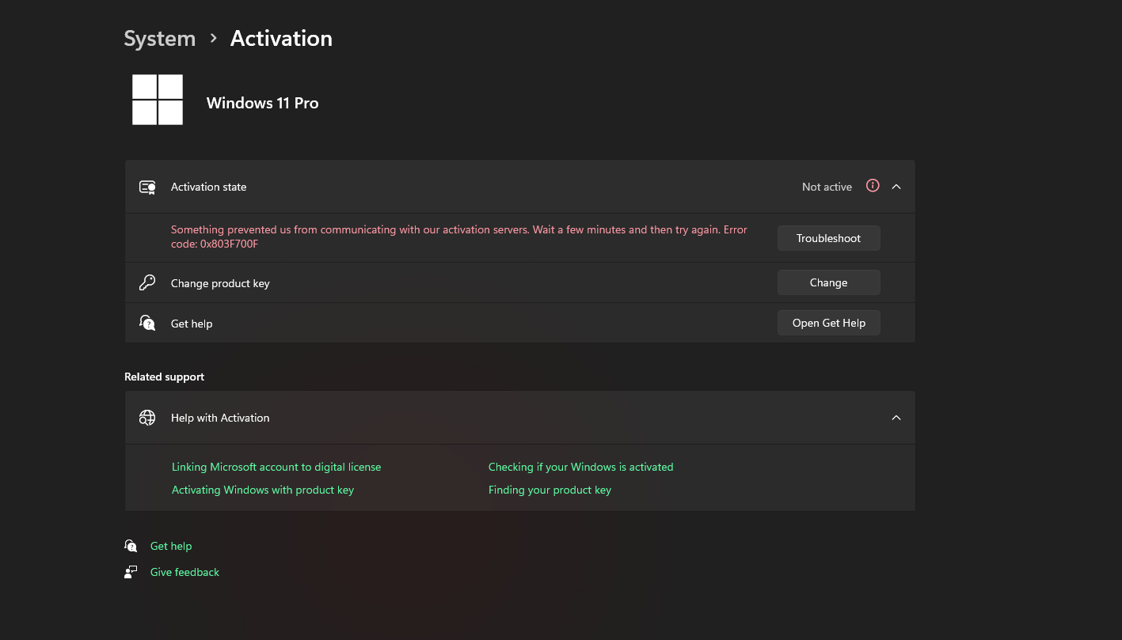Click the Get help chat icon in Activation state
This screenshot has height=640, width=1122.
pyautogui.click(x=147, y=323)
